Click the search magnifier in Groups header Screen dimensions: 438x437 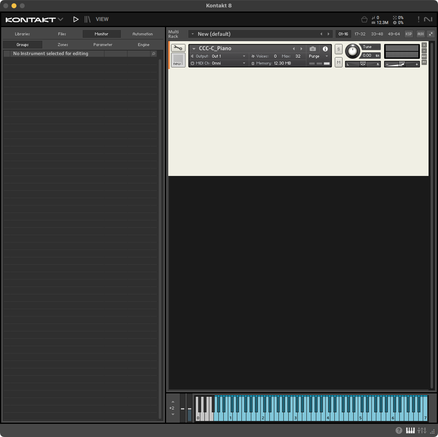click(x=153, y=54)
